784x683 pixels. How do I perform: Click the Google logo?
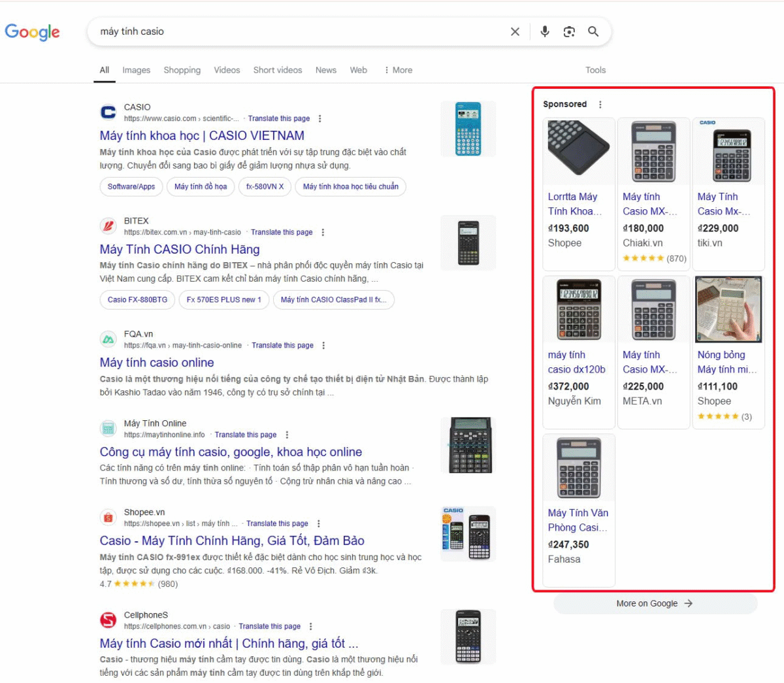(32, 32)
